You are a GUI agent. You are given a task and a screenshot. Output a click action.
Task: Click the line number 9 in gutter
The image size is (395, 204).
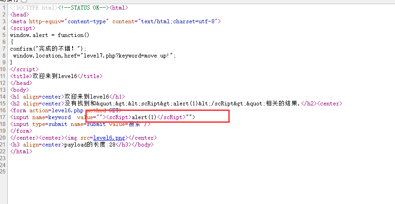[4, 62]
